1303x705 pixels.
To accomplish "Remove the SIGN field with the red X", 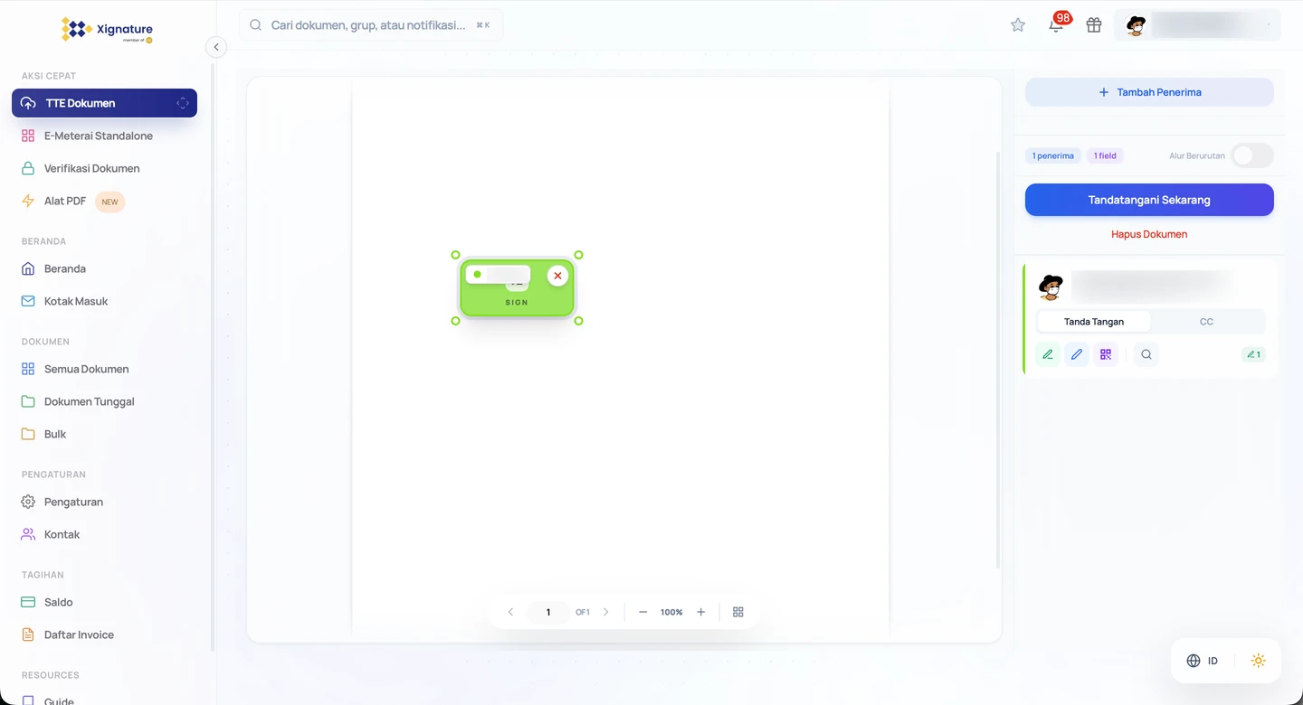I will 557,276.
